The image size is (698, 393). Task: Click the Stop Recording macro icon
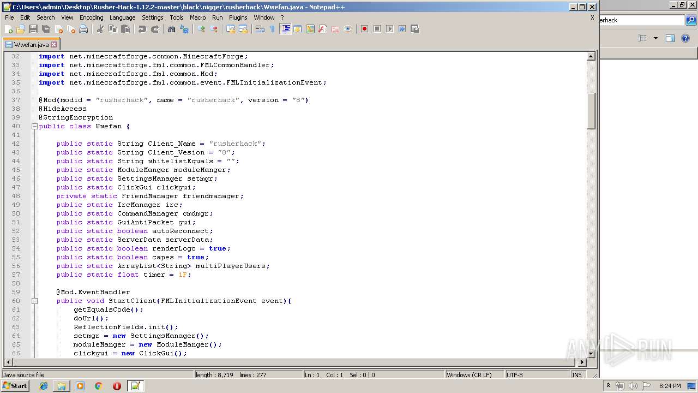point(377,29)
